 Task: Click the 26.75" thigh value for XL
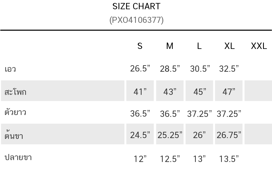click(x=229, y=135)
